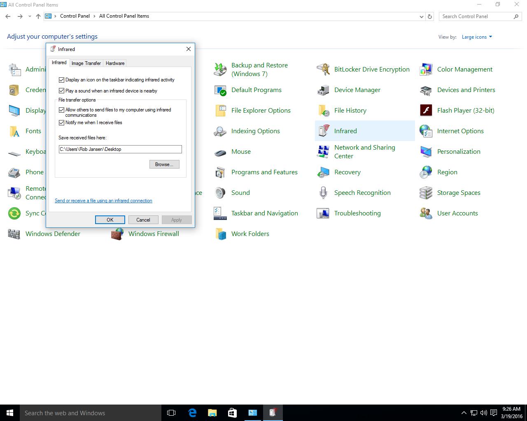The width and height of the screenshot is (527, 421).
Task: Open File Explorer Options icon
Action: [220, 111]
